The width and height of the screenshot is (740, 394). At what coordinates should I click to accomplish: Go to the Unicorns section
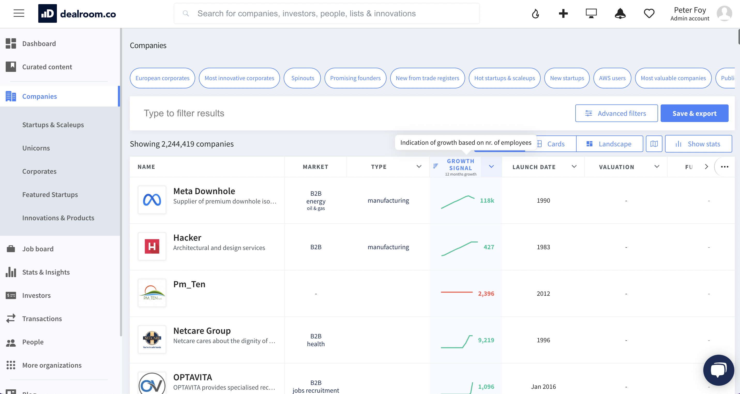coord(36,148)
